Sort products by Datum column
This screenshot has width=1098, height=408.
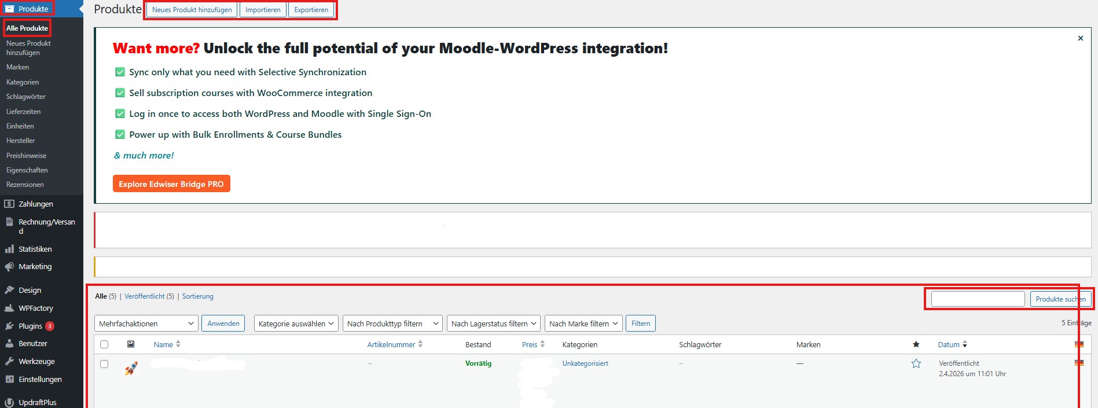(952, 344)
